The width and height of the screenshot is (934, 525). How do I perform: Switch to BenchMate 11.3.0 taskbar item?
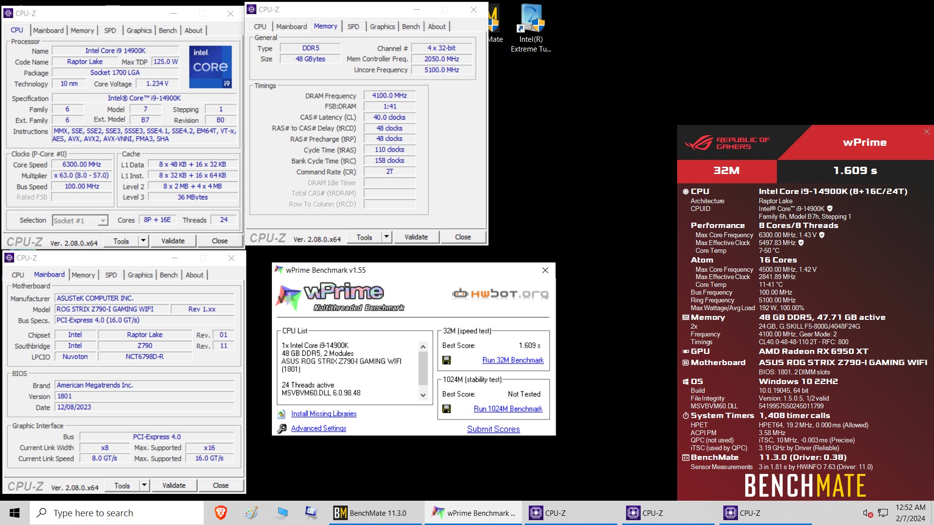click(376, 513)
